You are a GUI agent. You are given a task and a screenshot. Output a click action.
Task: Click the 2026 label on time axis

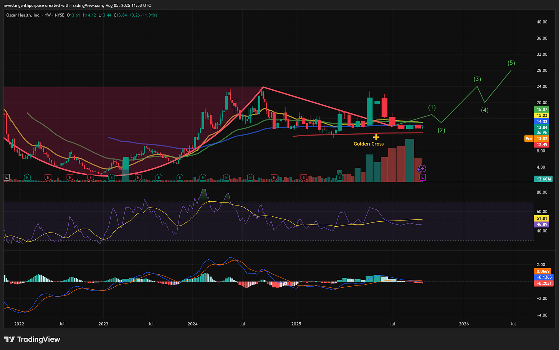[x=464, y=324]
